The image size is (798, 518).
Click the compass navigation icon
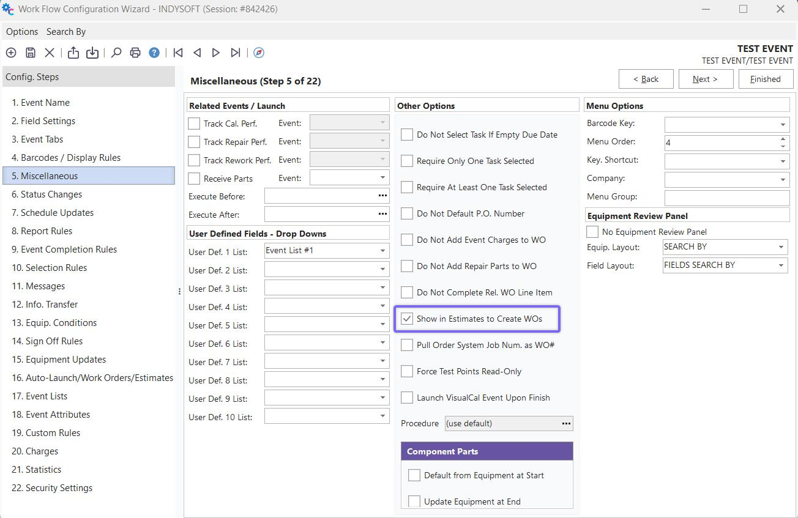point(259,53)
